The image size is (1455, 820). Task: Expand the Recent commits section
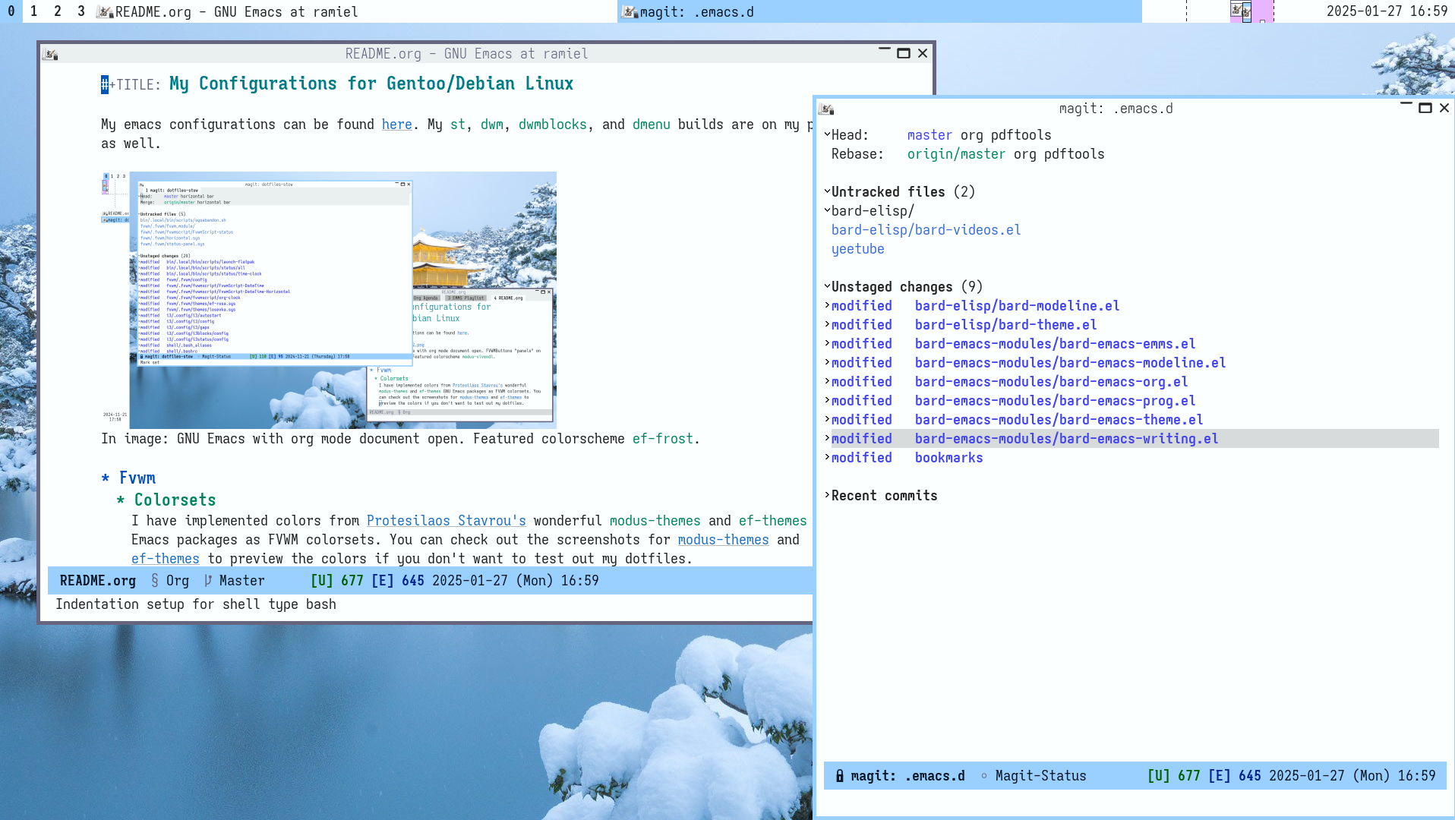827,495
